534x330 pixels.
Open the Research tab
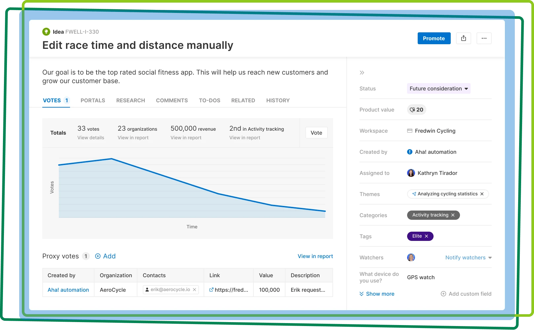coord(131,100)
